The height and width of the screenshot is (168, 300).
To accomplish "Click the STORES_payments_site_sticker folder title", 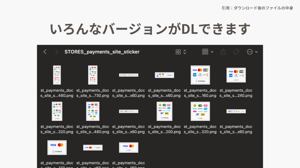I will coord(102,52).
